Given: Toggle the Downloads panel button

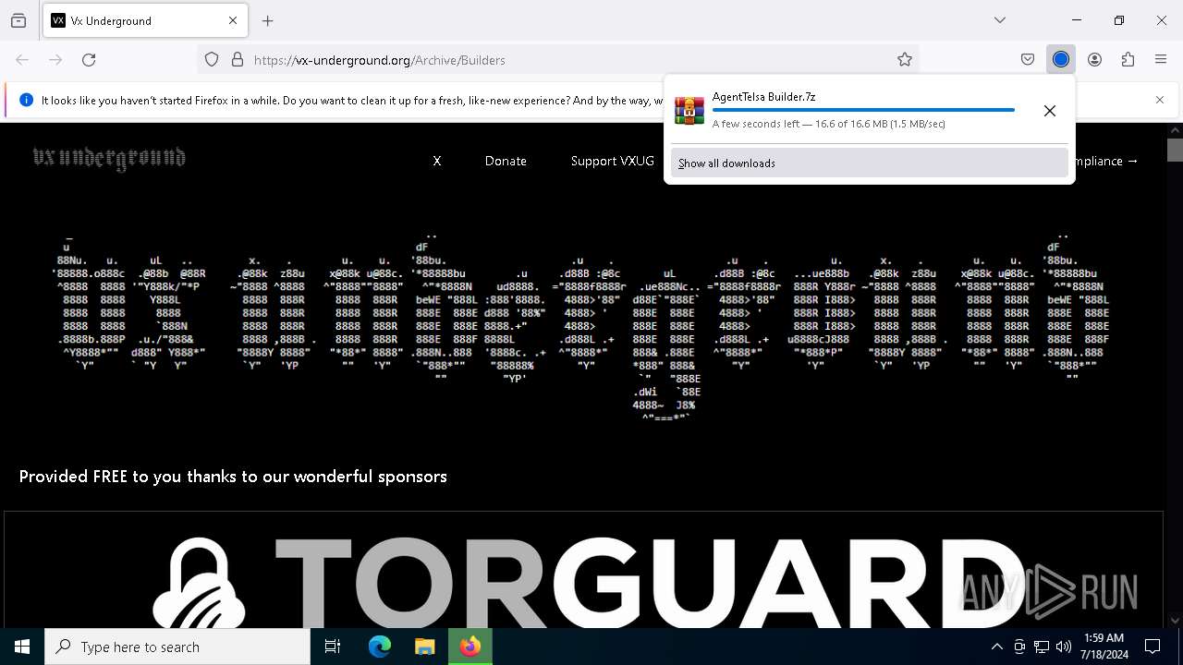Looking at the screenshot, I should (1061, 60).
